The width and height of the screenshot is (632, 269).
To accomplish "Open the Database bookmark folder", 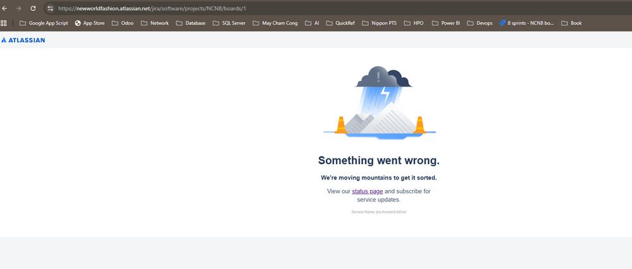I will pos(190,23).
